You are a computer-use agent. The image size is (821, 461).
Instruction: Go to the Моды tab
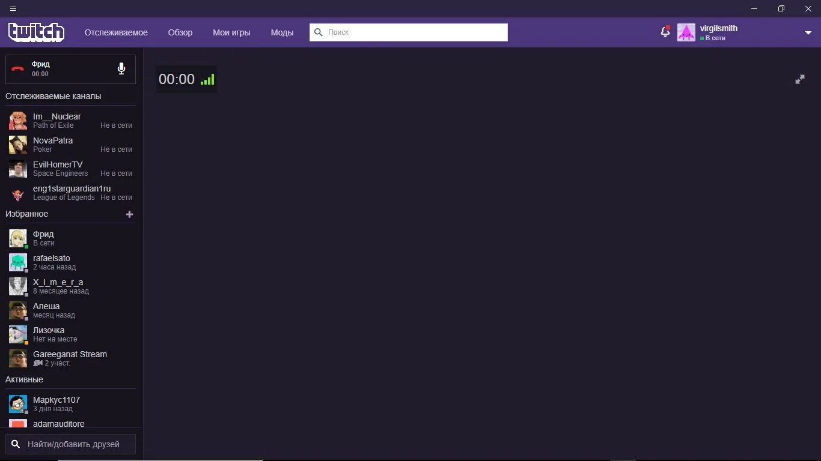point(282,32)
